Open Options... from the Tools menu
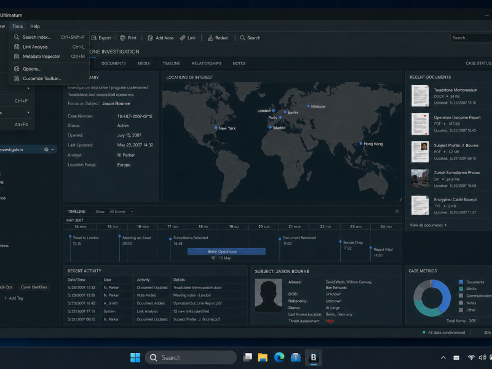This screenshot has width=492, height=369. pyautogui.click(x=49, y=69)
